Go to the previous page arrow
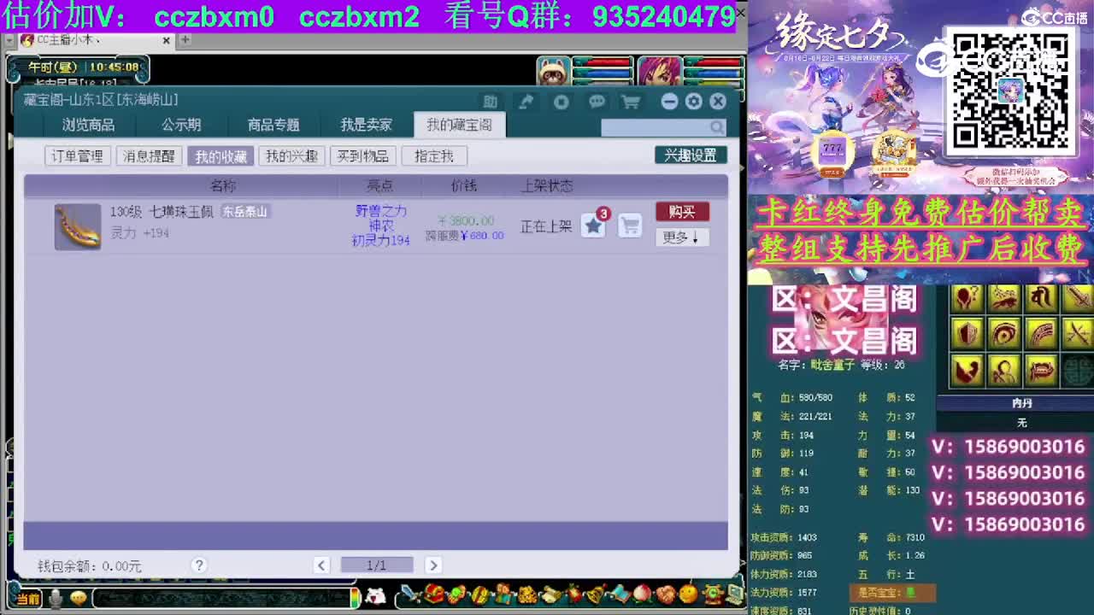 pos(321,565)
